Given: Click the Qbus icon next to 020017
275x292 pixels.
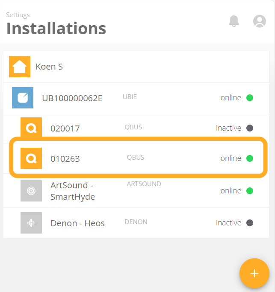Looking at the screenshot, I should pyautogui.click(x=31, y=128).
